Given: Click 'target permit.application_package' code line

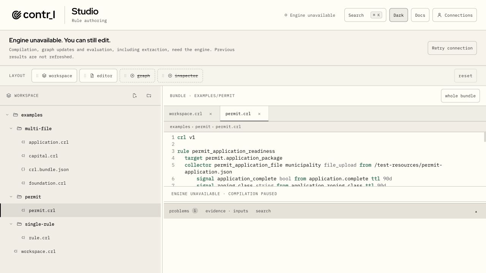Looking at the screenshot, I should pos(234,158).
